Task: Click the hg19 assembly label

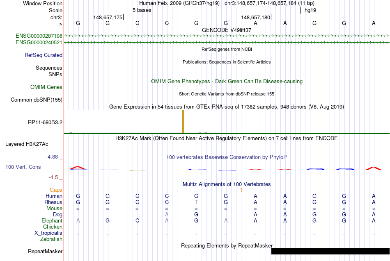Action: 310,10
